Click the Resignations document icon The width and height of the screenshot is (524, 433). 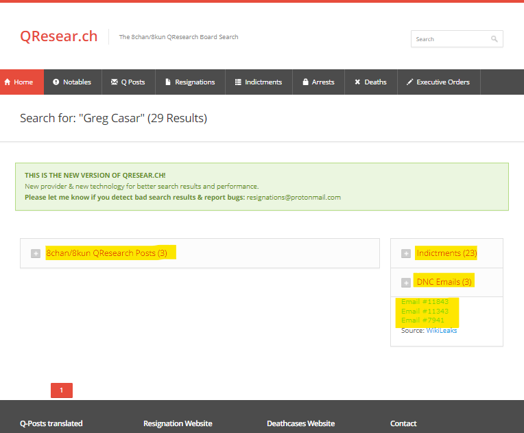tap(168, 82)
